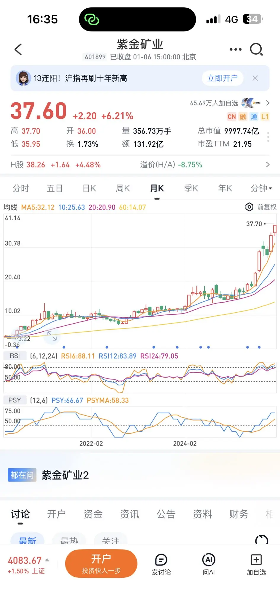Expand more quote details vertical dots
The width and height of the screenshot is (280, 608).
(x=268, y=137)
